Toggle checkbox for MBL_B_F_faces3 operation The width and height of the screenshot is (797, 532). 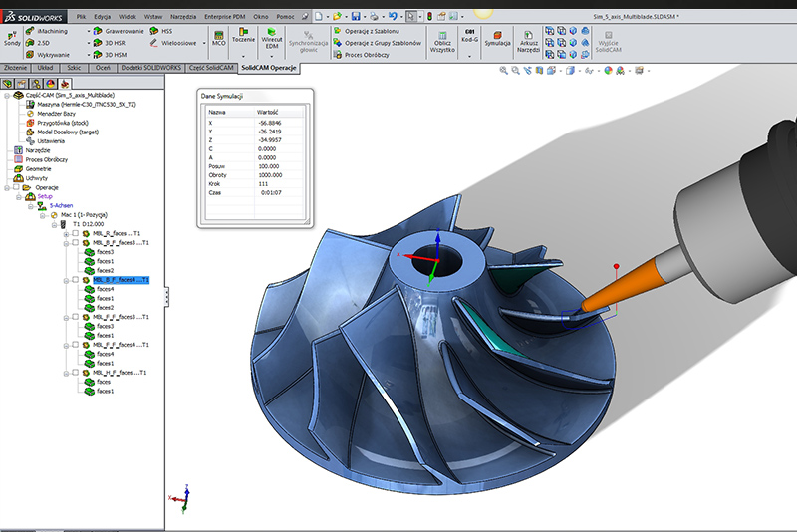coord(76,242)
